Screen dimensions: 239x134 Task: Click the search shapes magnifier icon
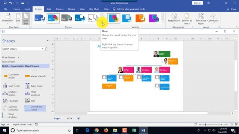click(x=46, y=49)
